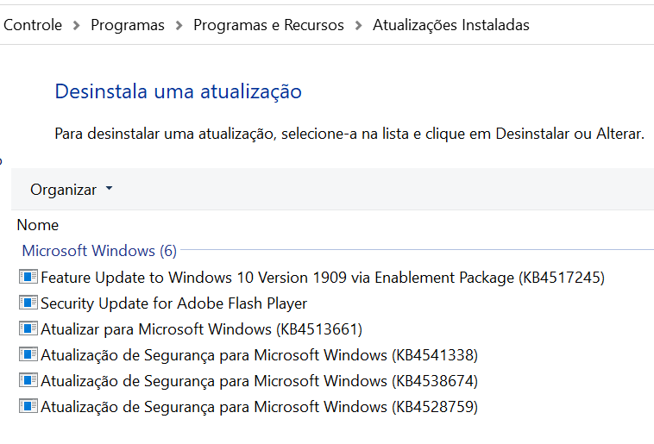Viewport: 654px width, 444px height.
Task: Sort the list by Nome column
Action: [38, 225]
